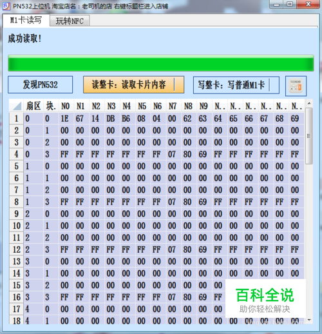Image resolution: width=322 pixels, height=334 pixels.
Task: Click cell 66 in row 1
Action: coord(251,119)
